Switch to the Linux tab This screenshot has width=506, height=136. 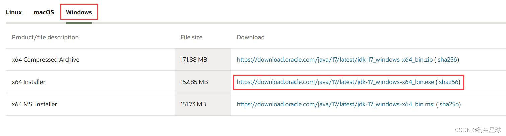[x=14, y=12]
